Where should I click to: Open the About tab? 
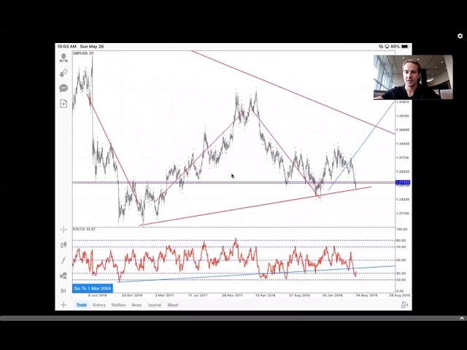(173, 305)
